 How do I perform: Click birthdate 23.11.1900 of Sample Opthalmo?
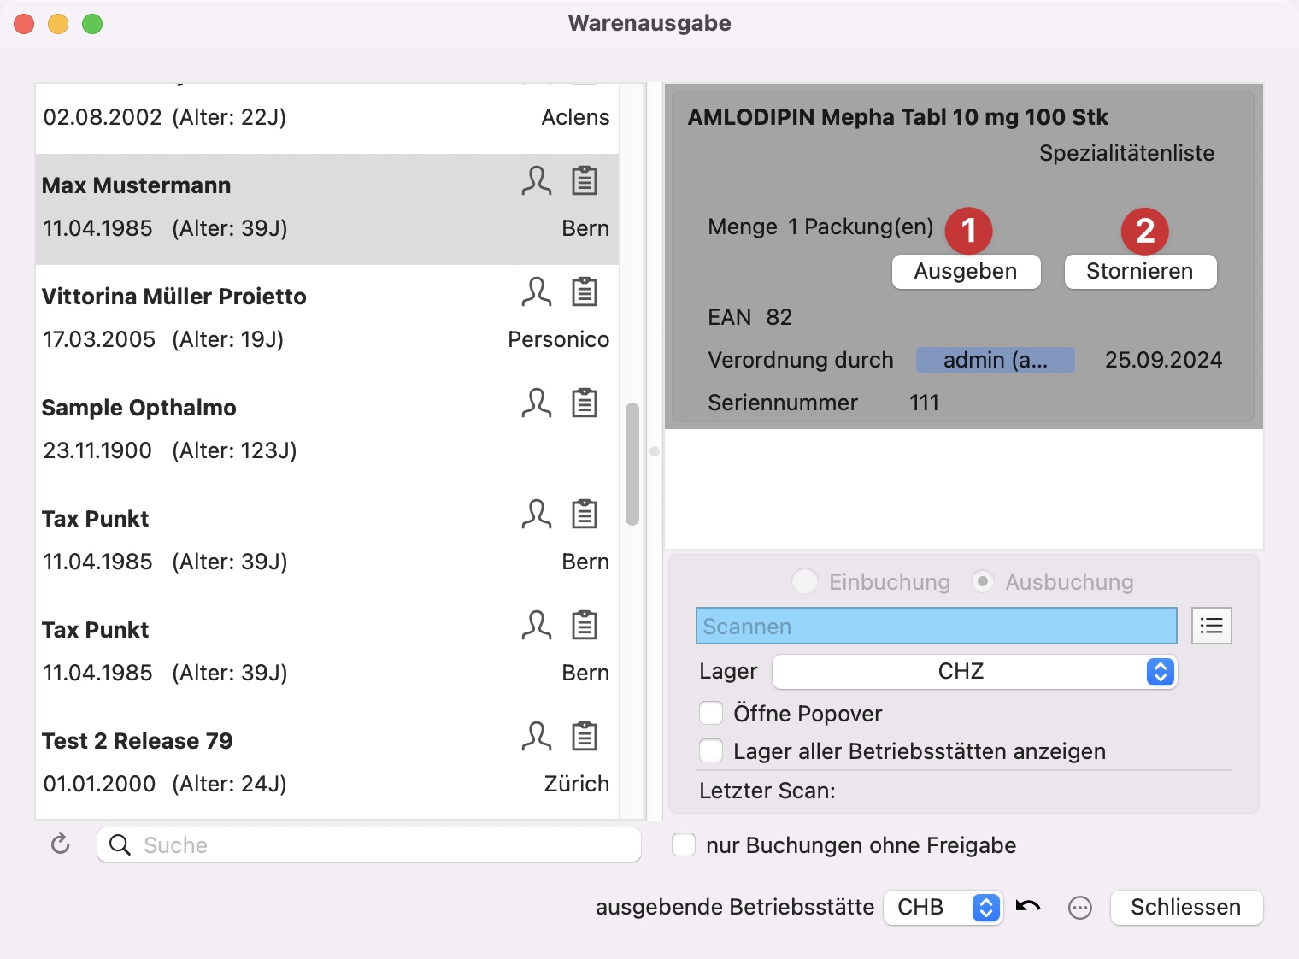(x=97, y=450)
